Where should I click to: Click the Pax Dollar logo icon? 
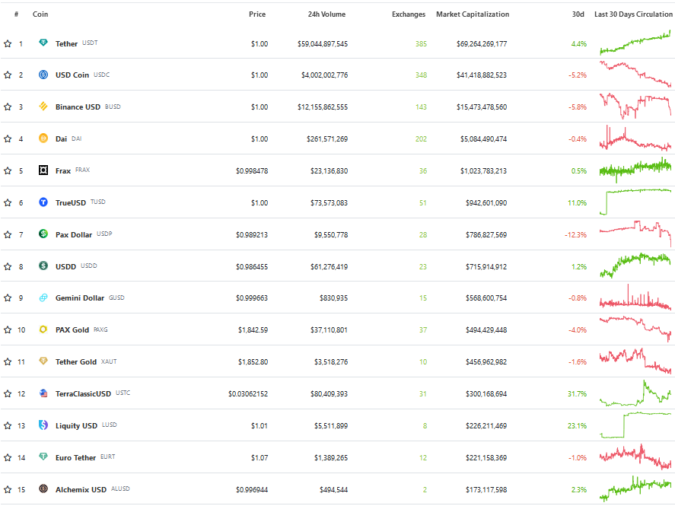pos(43,234)
